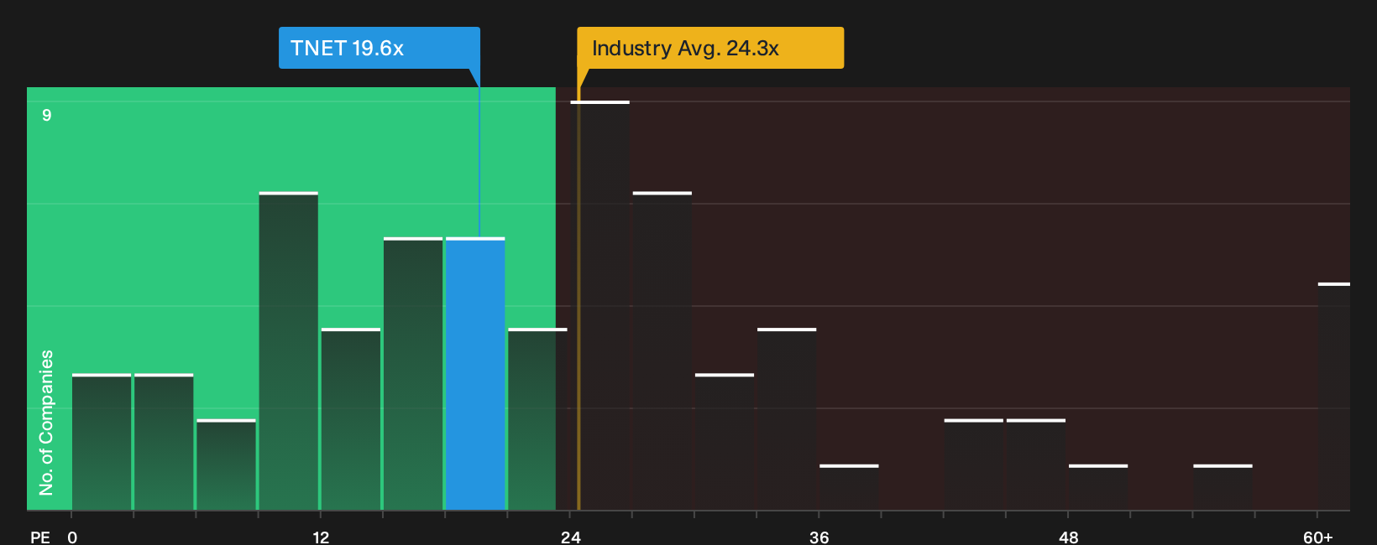Select the highlighted blue TNET histogram bar
Viewport: 1377px width, 545px height.
[x=475, y=374]
